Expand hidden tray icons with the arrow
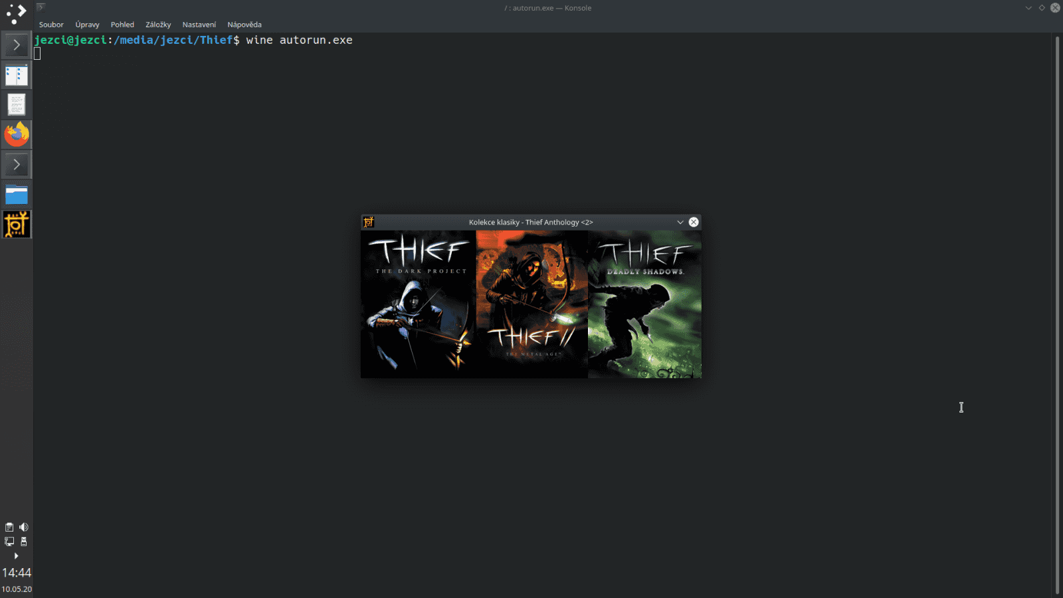The height and width of the screenshot is (598, 1063). pos(16,556)
